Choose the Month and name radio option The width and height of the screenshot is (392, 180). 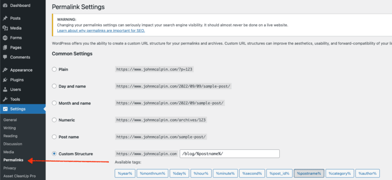(x=54, y=103)
